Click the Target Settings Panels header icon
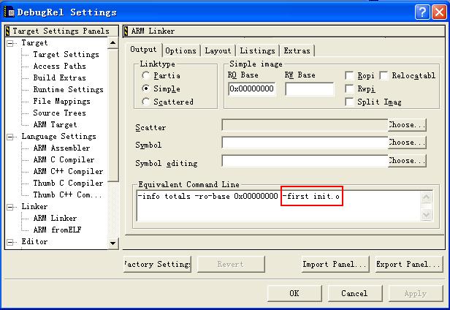 [8, 31]
